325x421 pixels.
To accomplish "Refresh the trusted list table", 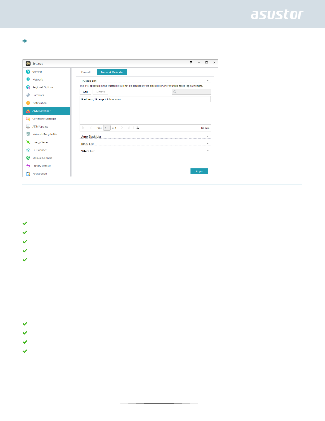I will pos(138,128).
